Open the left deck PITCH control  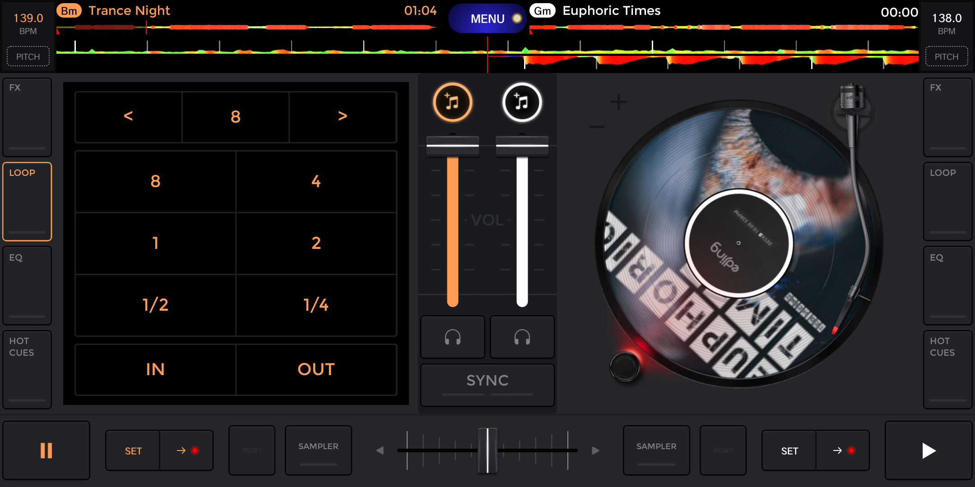28,56
